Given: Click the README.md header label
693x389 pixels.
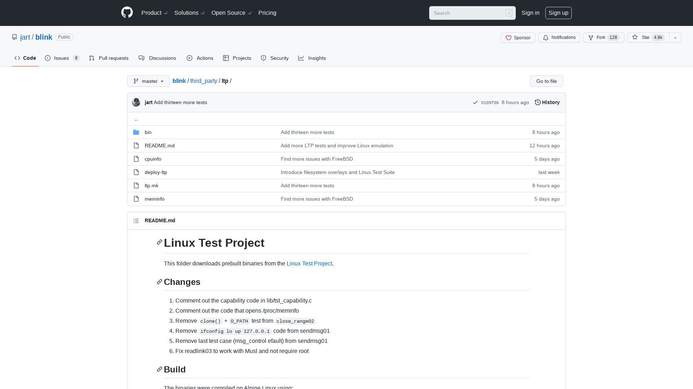Looking at the screenshot, I should coord(160,220).
